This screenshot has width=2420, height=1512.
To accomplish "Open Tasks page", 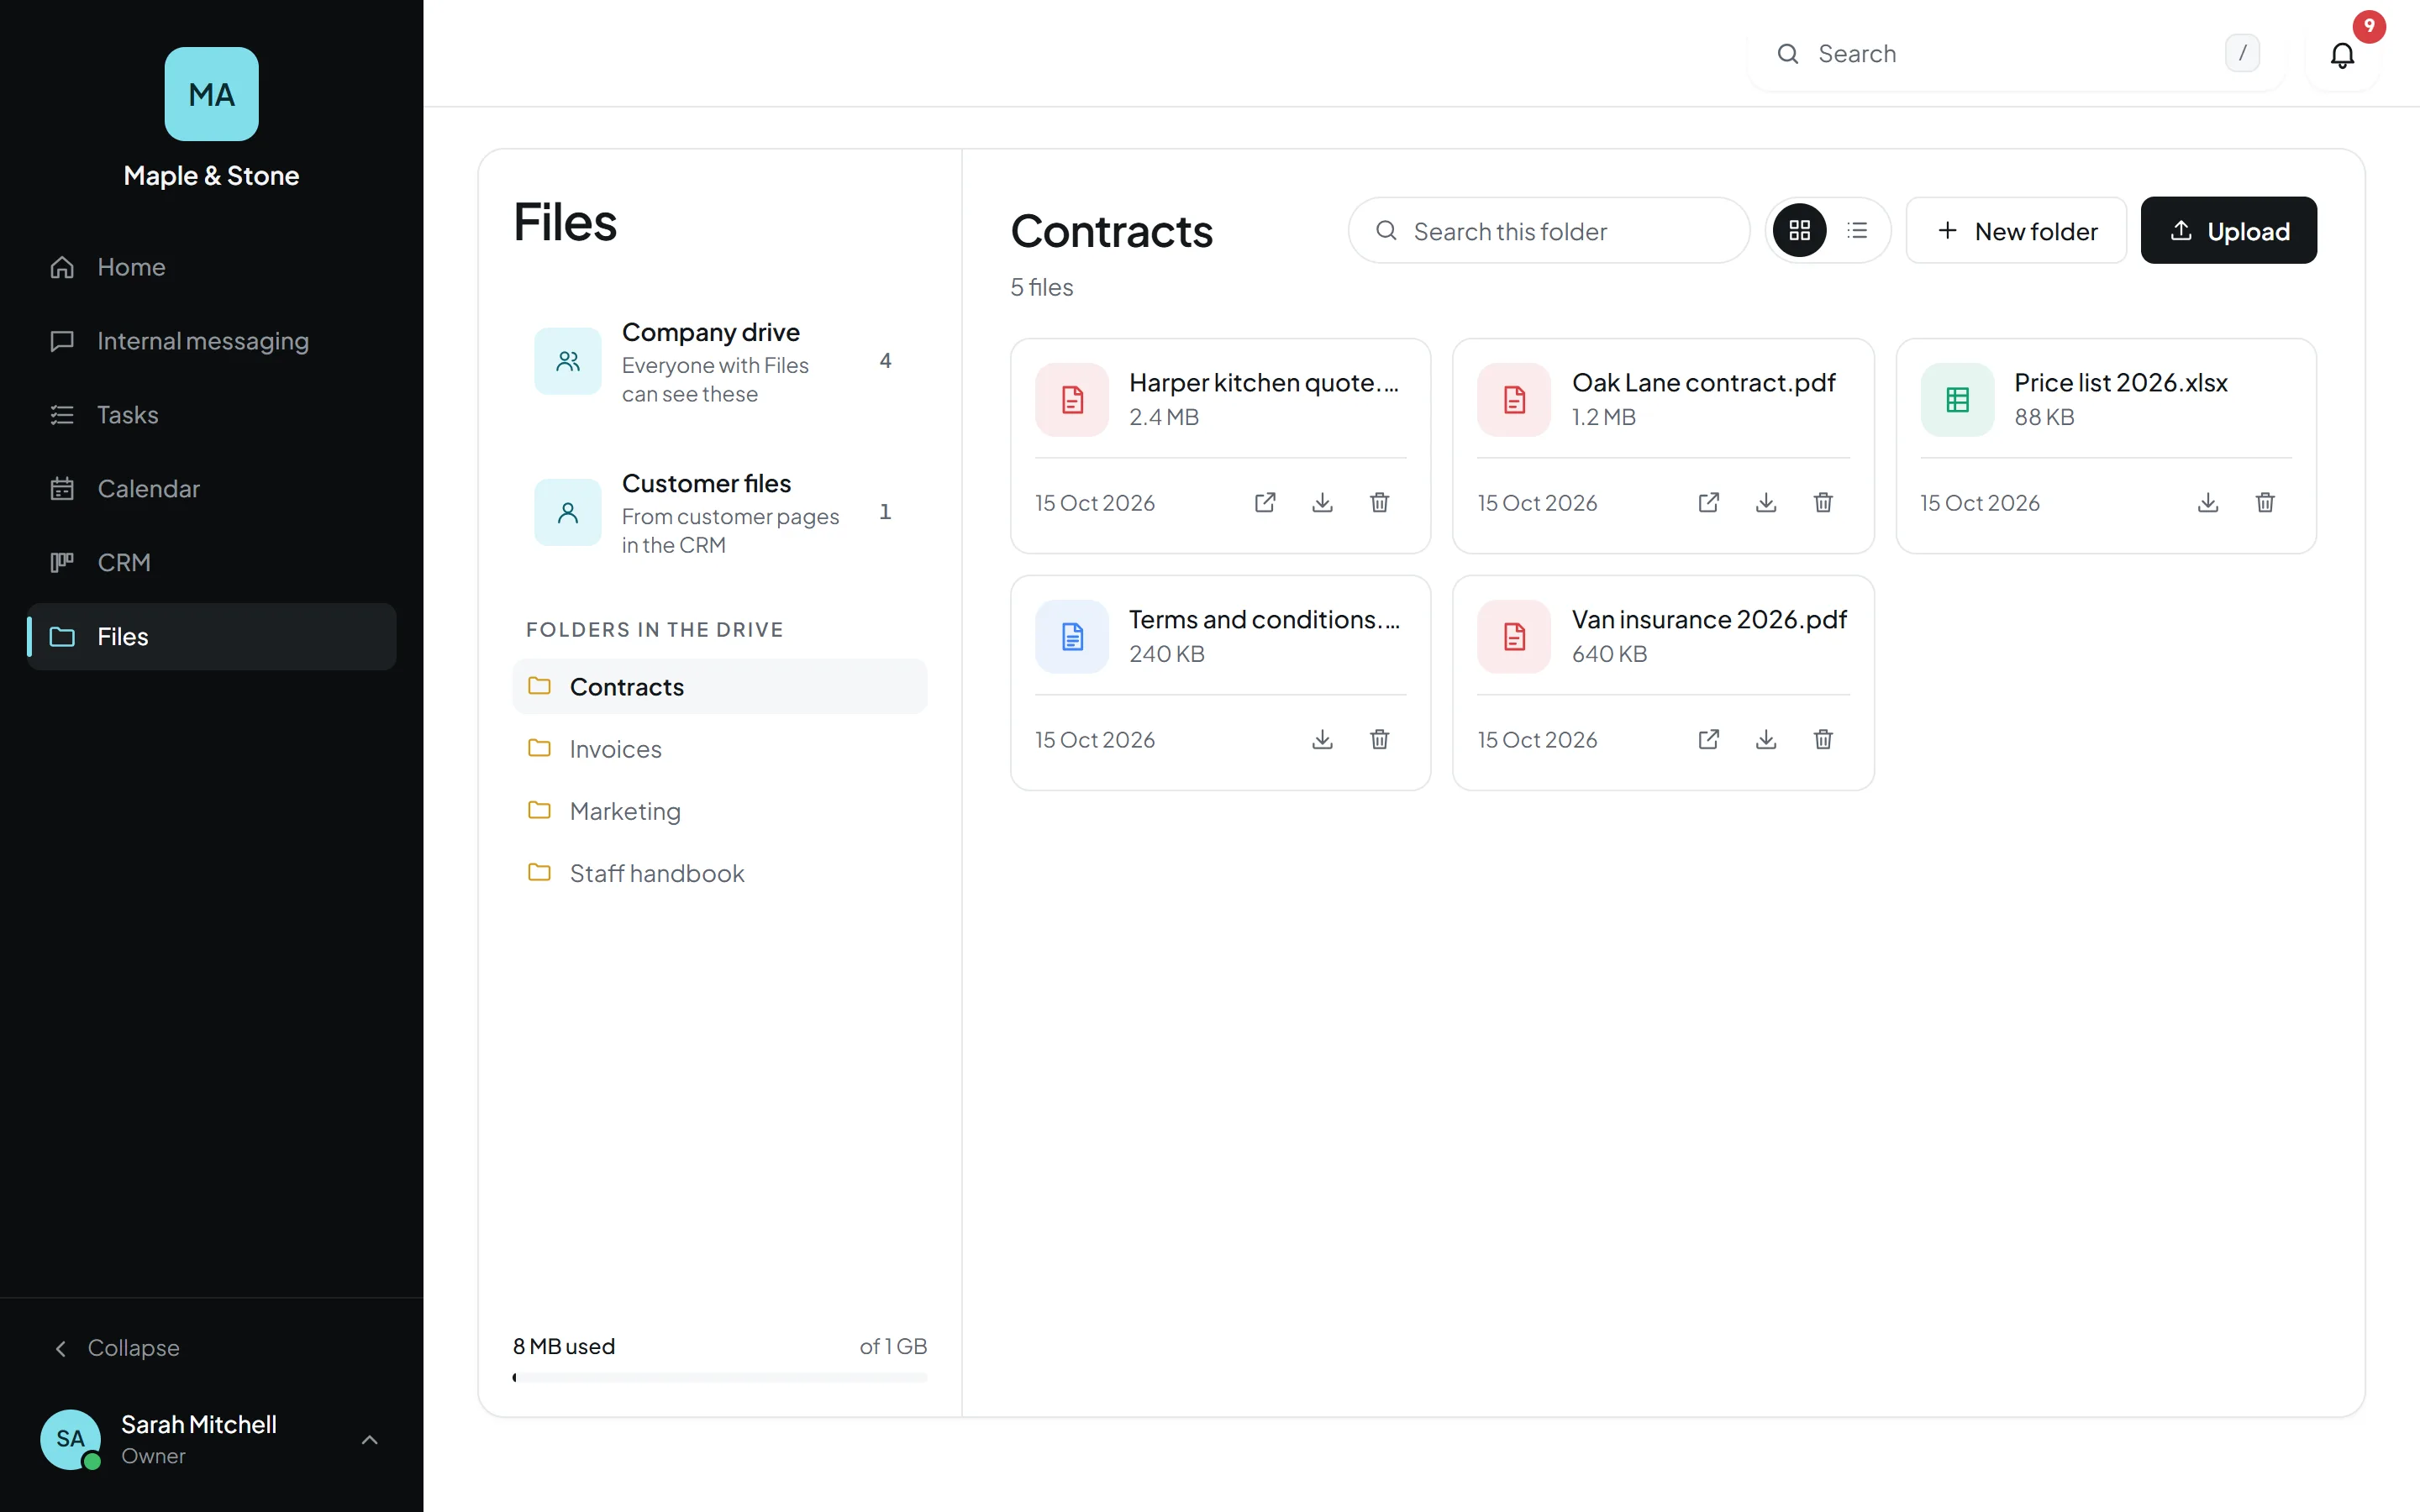I will point(211,415).
